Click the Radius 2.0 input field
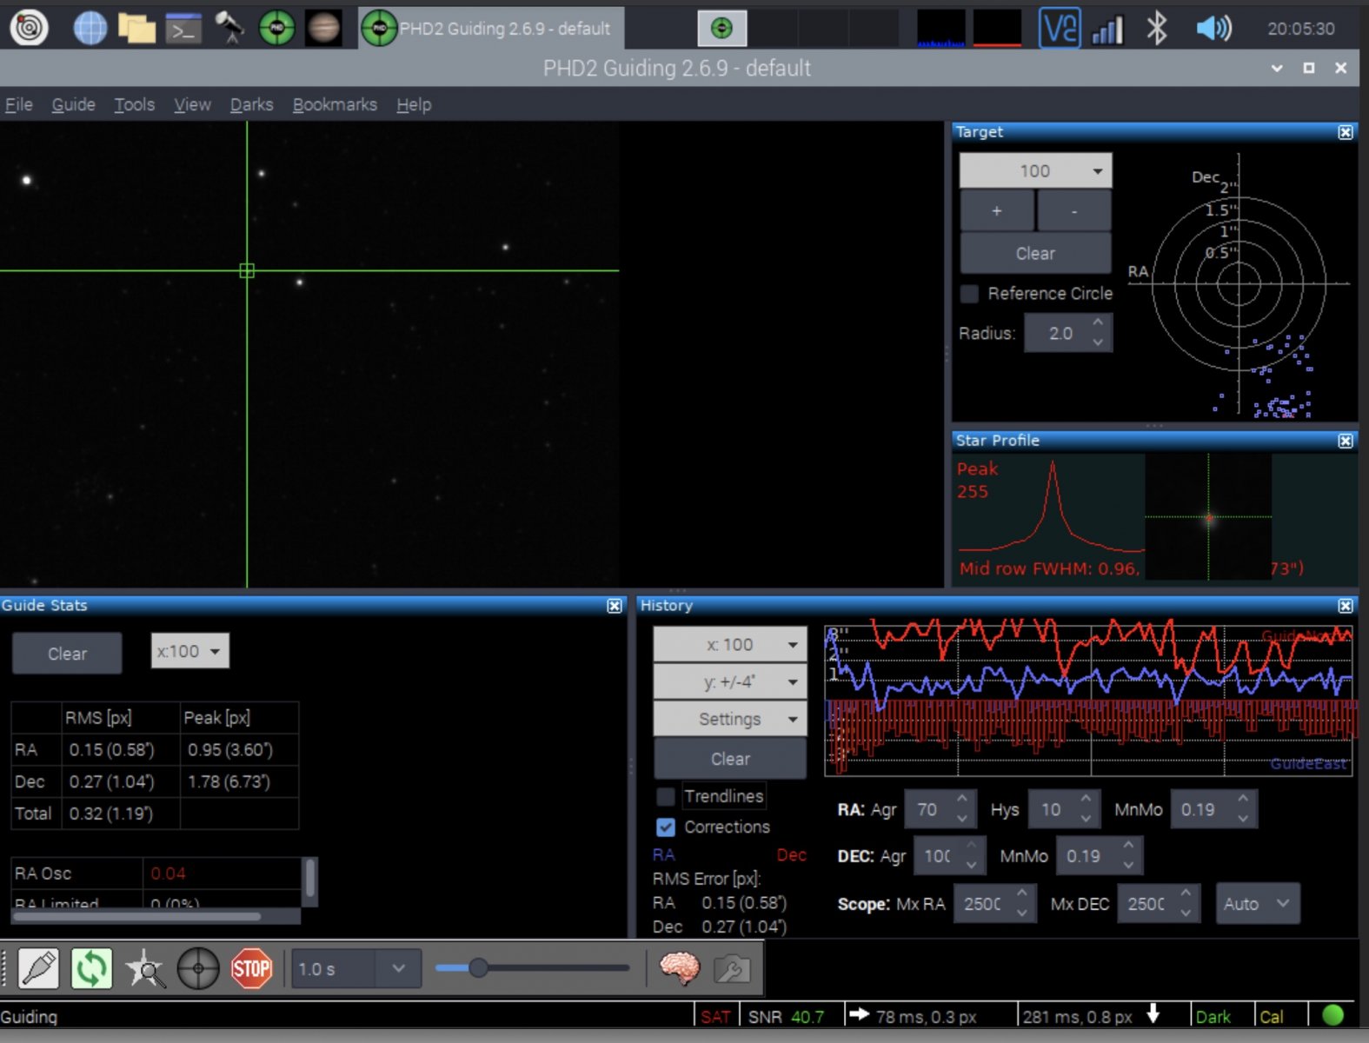 [x=1060, y=333]
